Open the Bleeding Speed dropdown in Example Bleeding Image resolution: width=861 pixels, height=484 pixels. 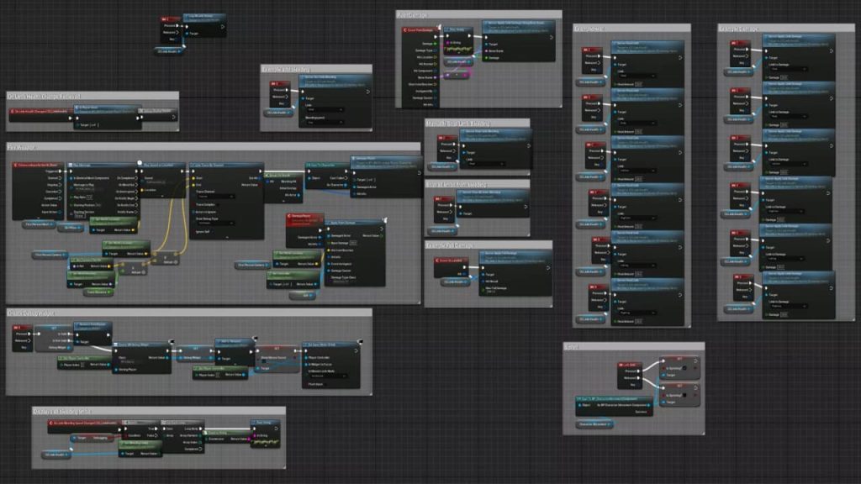325,123
